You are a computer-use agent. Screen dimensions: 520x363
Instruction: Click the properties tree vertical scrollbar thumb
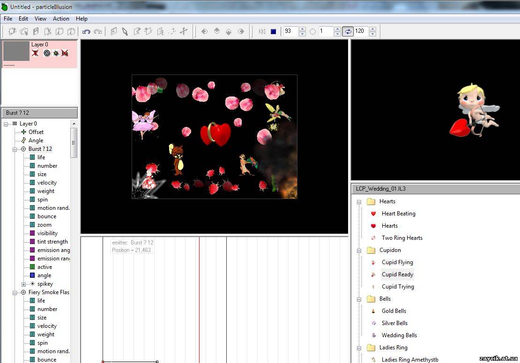74,143
